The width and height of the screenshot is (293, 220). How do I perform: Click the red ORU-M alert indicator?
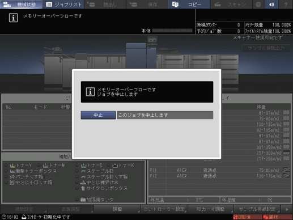pos(248,217)
